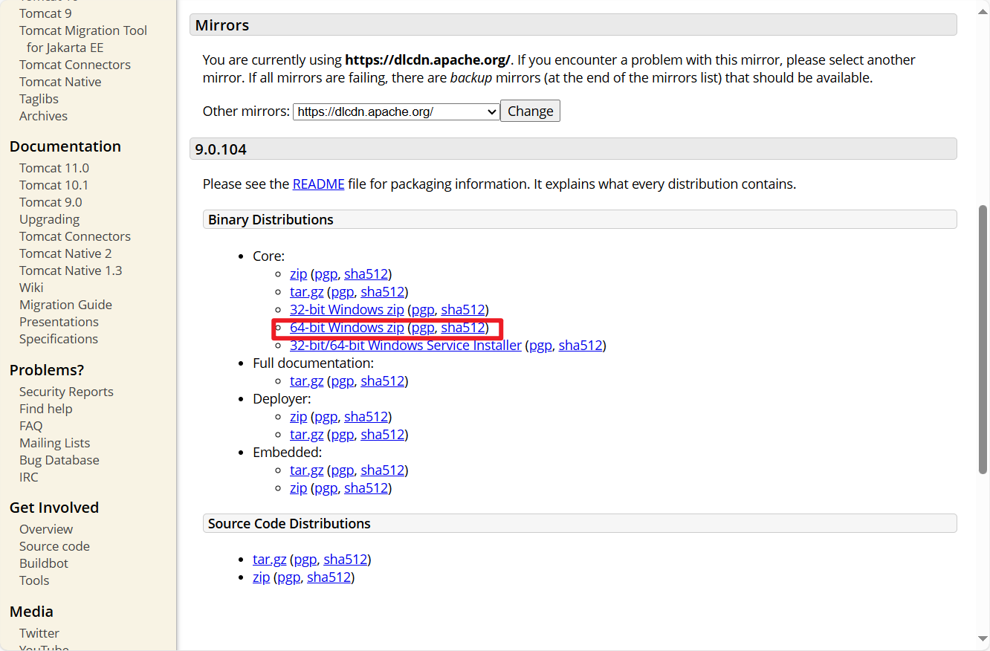Download the 64-bit Windows zip

coord(347,328)
